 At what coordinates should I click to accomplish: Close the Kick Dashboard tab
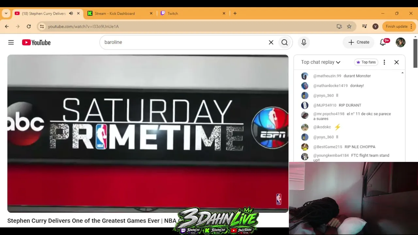coord(151,13)
